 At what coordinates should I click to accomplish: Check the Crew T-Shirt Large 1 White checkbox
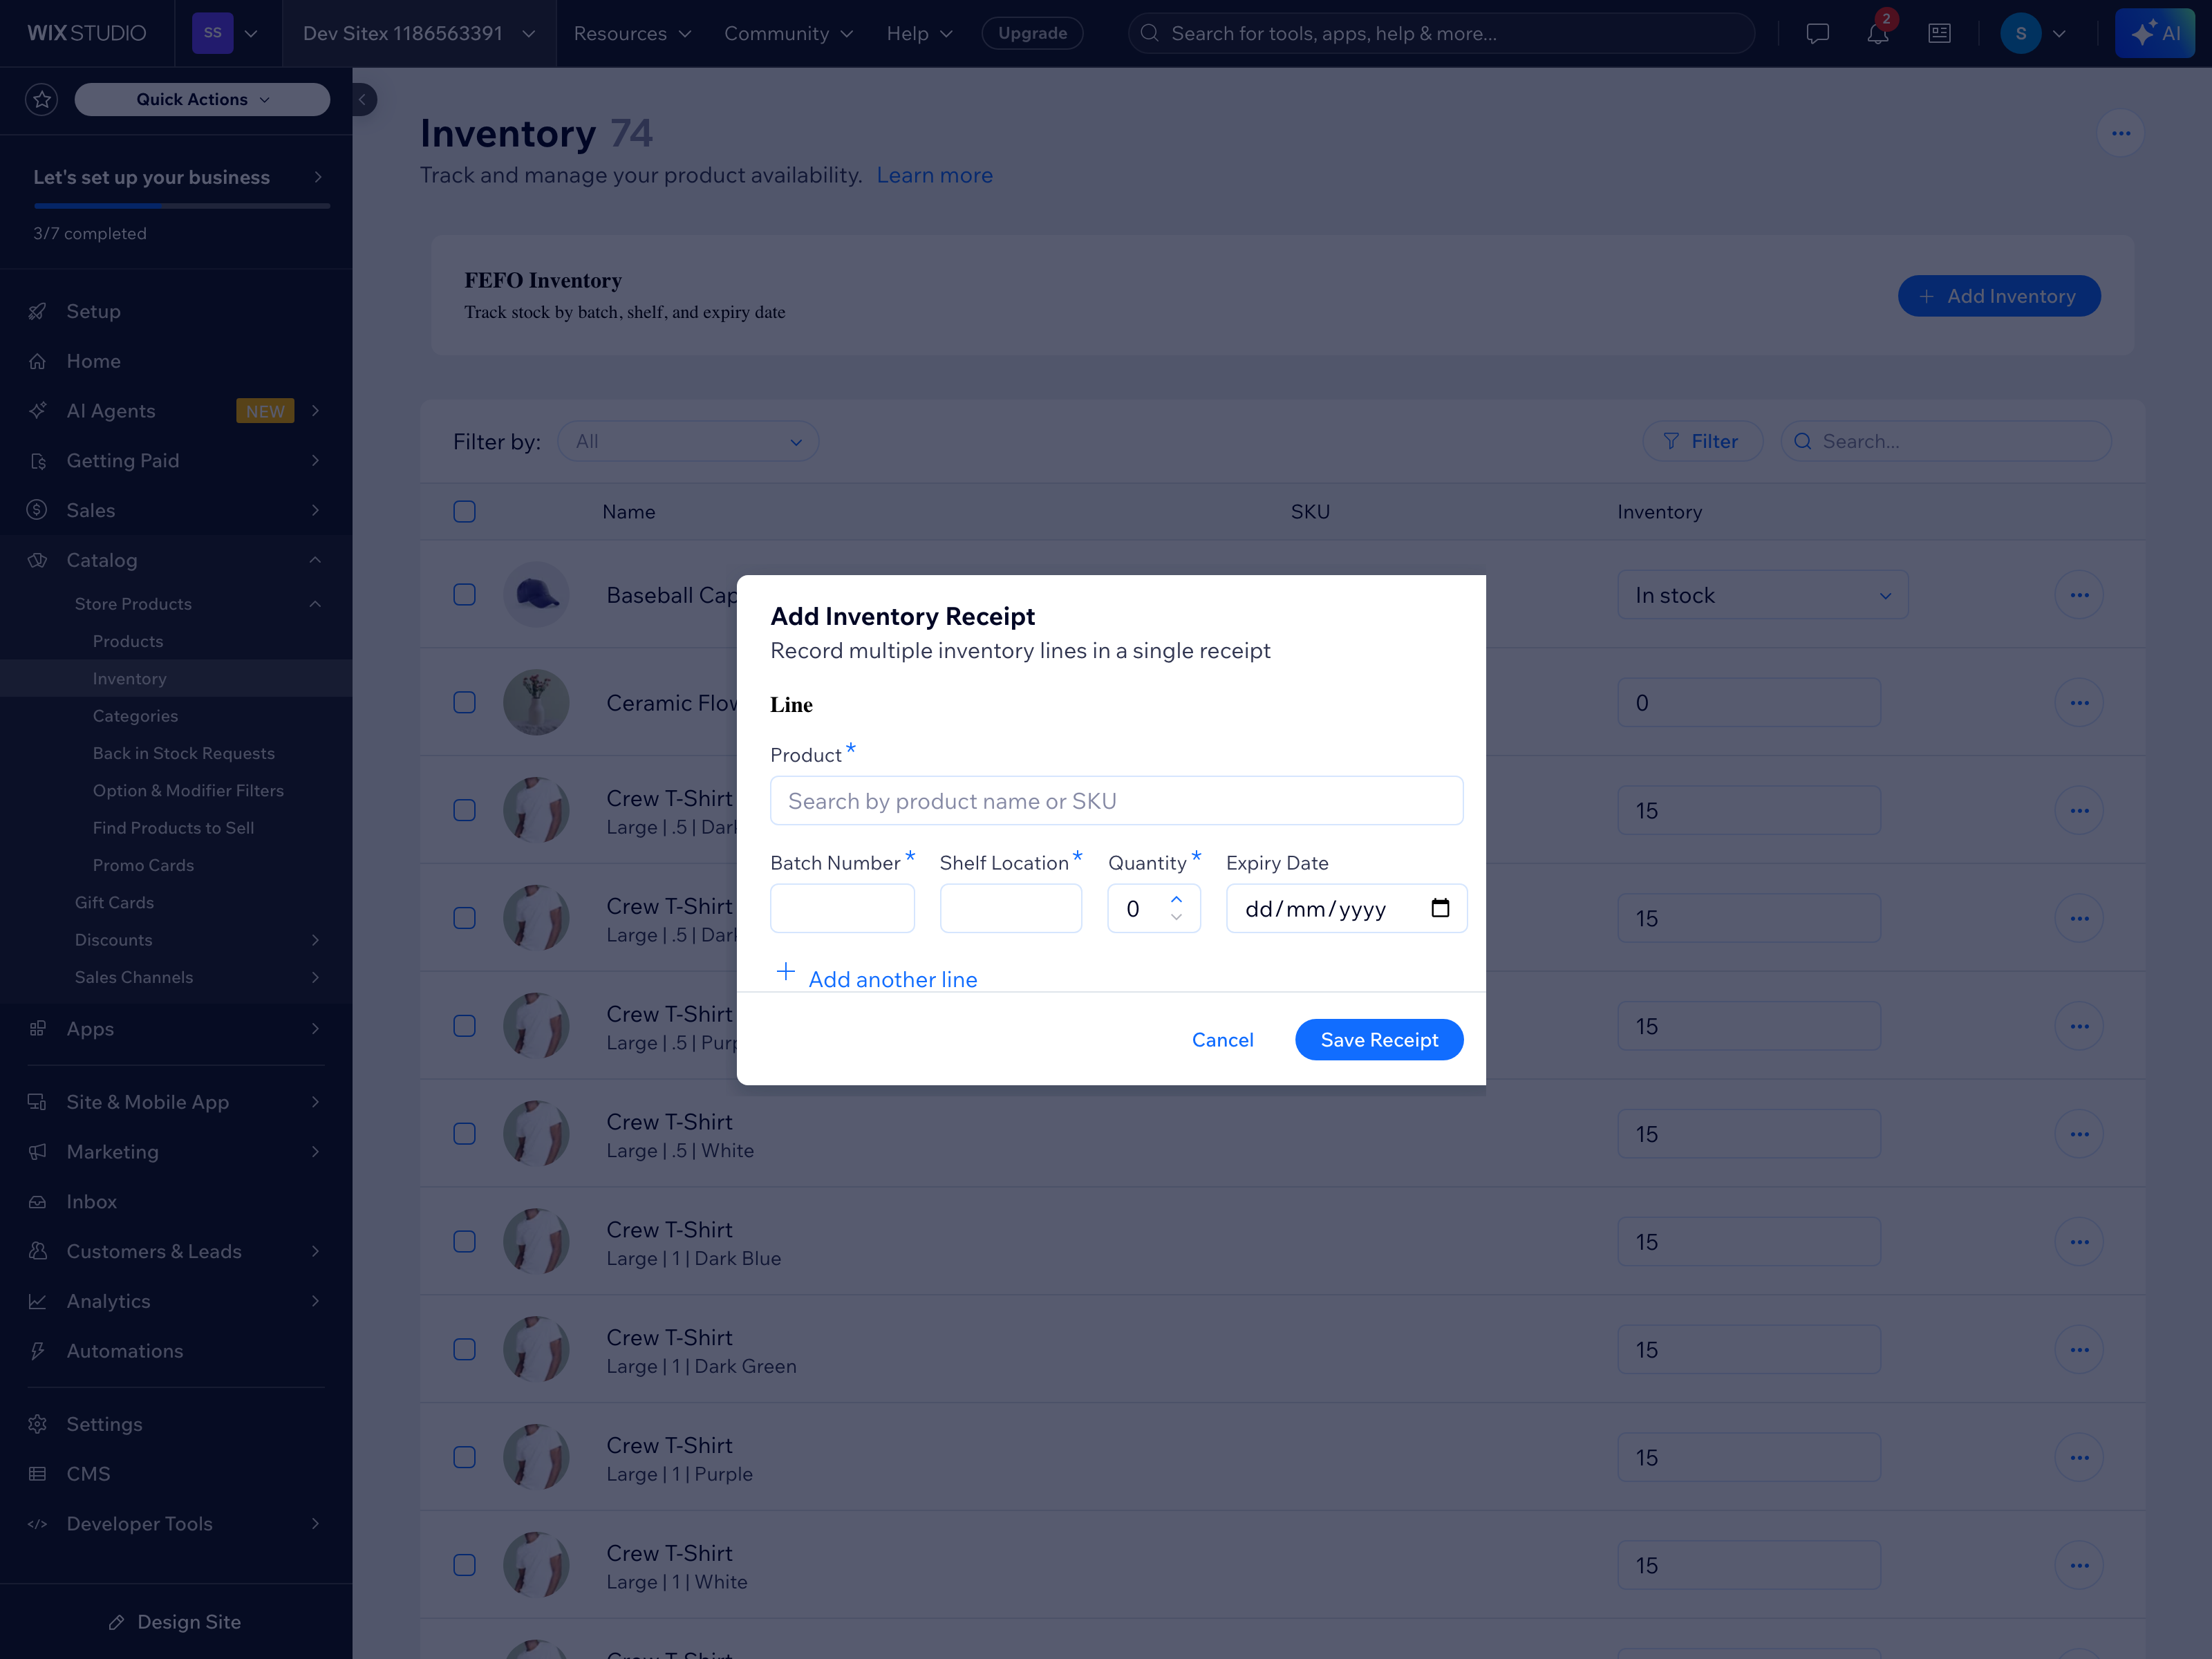tap(464, 1565)
